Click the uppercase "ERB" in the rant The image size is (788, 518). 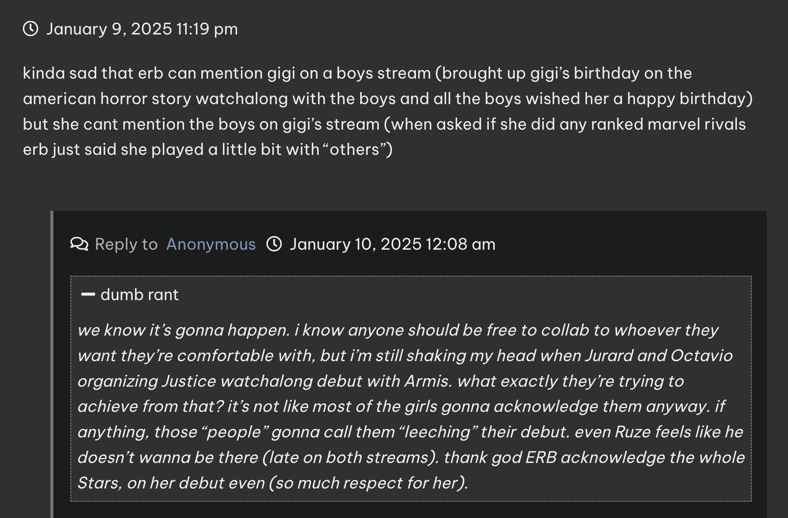click(541, 457)
